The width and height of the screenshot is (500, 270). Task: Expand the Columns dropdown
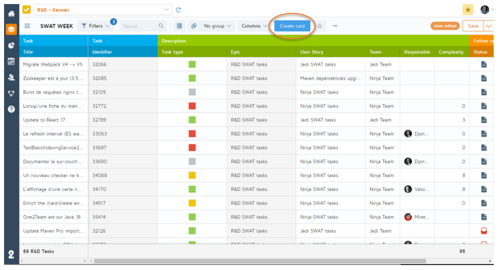[254, 26]
